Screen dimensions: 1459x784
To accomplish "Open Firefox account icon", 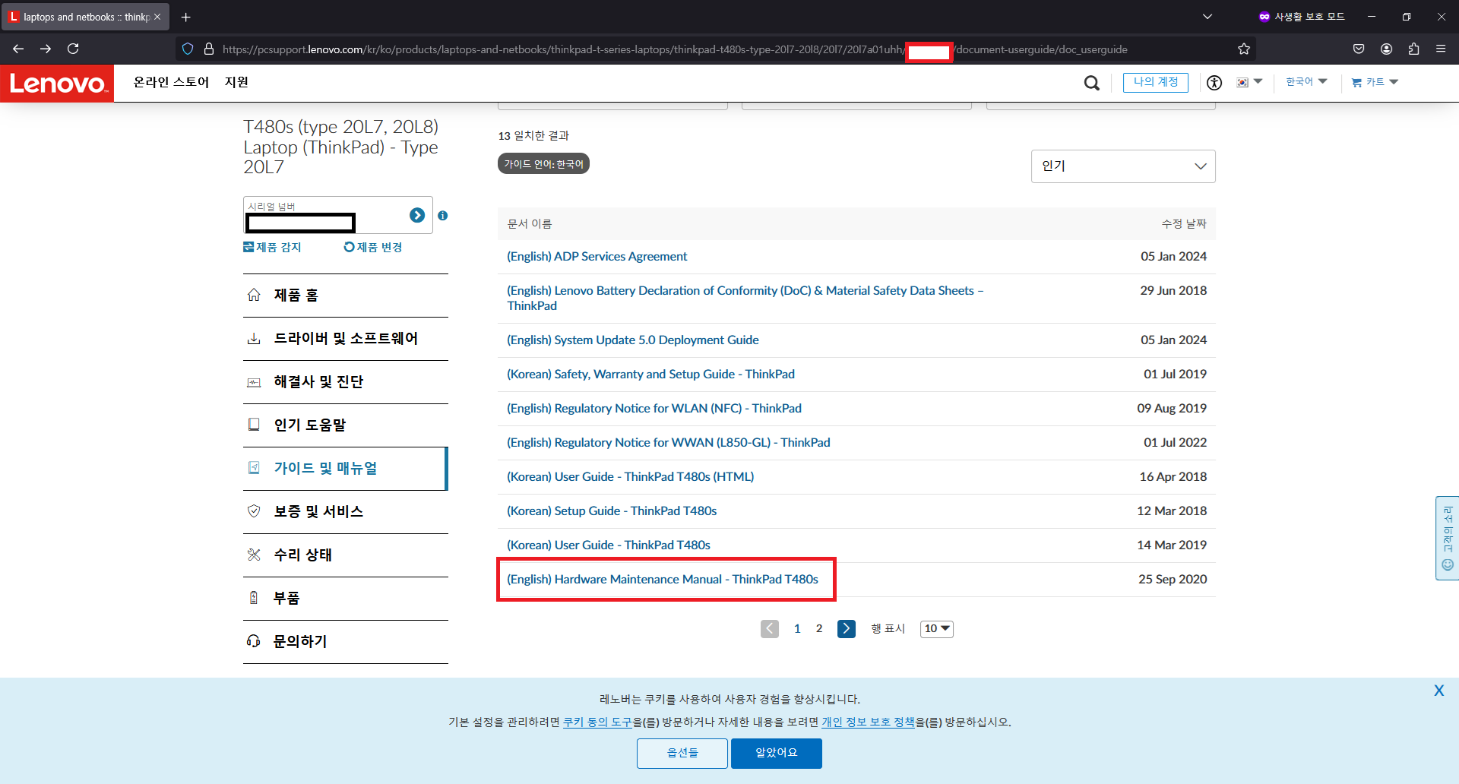I will [x=1386, y=49].
